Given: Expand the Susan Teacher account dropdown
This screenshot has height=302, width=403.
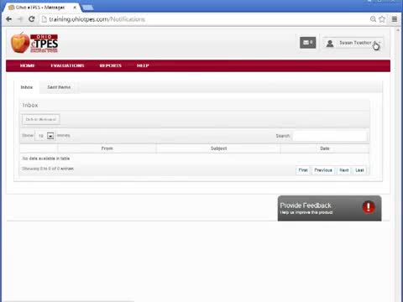Looking at the screenshot, I should click(x=353, y=43).
